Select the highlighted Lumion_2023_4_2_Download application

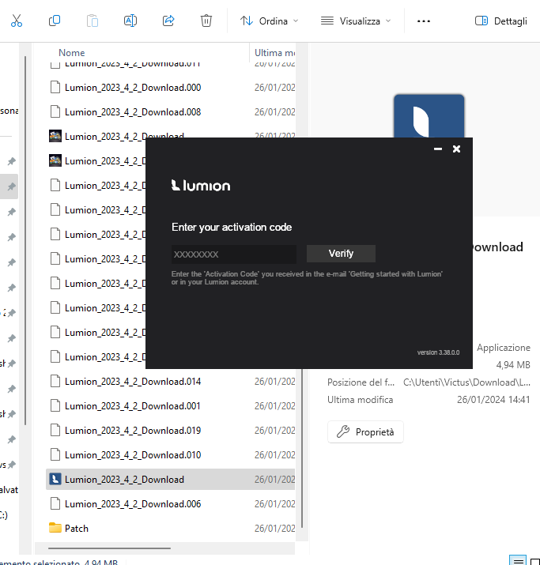(x=170, y=480)
